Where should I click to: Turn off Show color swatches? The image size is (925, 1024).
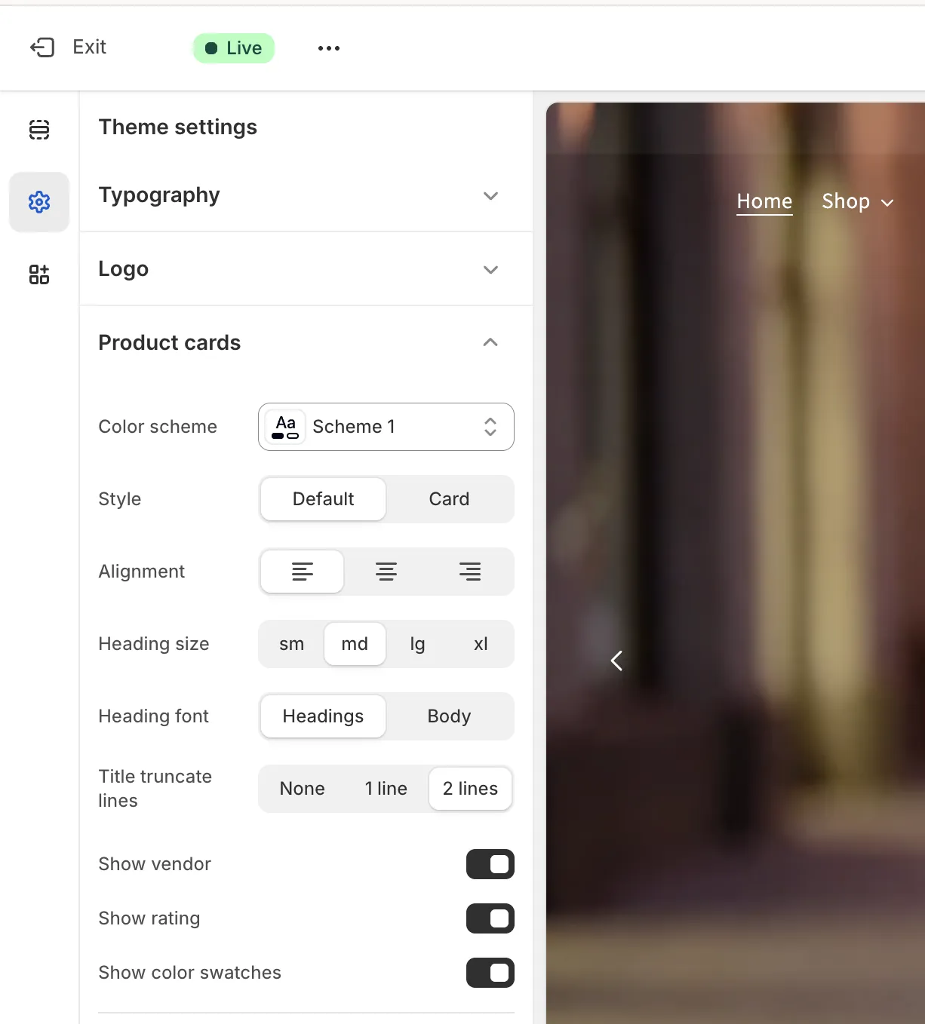(490, 973)
